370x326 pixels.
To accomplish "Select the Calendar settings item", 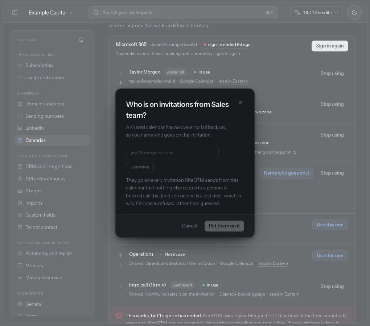I will coord(52,141).
